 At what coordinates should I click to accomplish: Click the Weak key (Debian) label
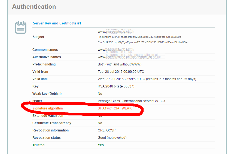click(47, 94)
